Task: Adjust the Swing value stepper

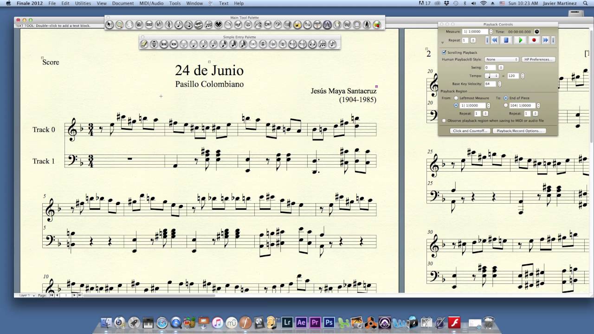Action: click(501, 67)
